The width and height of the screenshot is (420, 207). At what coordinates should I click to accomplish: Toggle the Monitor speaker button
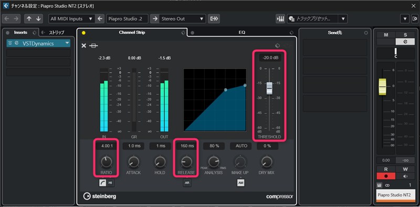[405, 177]
